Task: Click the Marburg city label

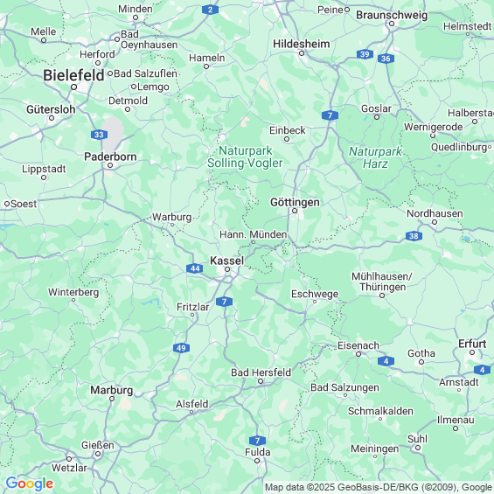Action: click(x=112, y=390)
